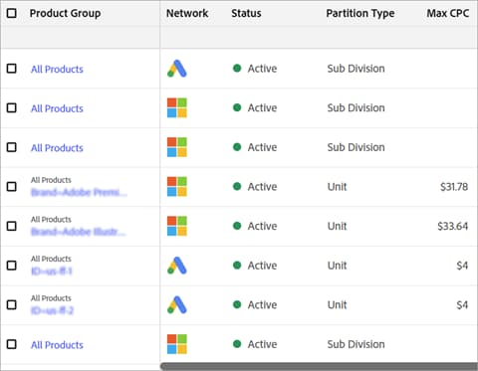478x371 pixels.
Task: Check the box for the All Products Google Ads row
Action: pos(12,69)
